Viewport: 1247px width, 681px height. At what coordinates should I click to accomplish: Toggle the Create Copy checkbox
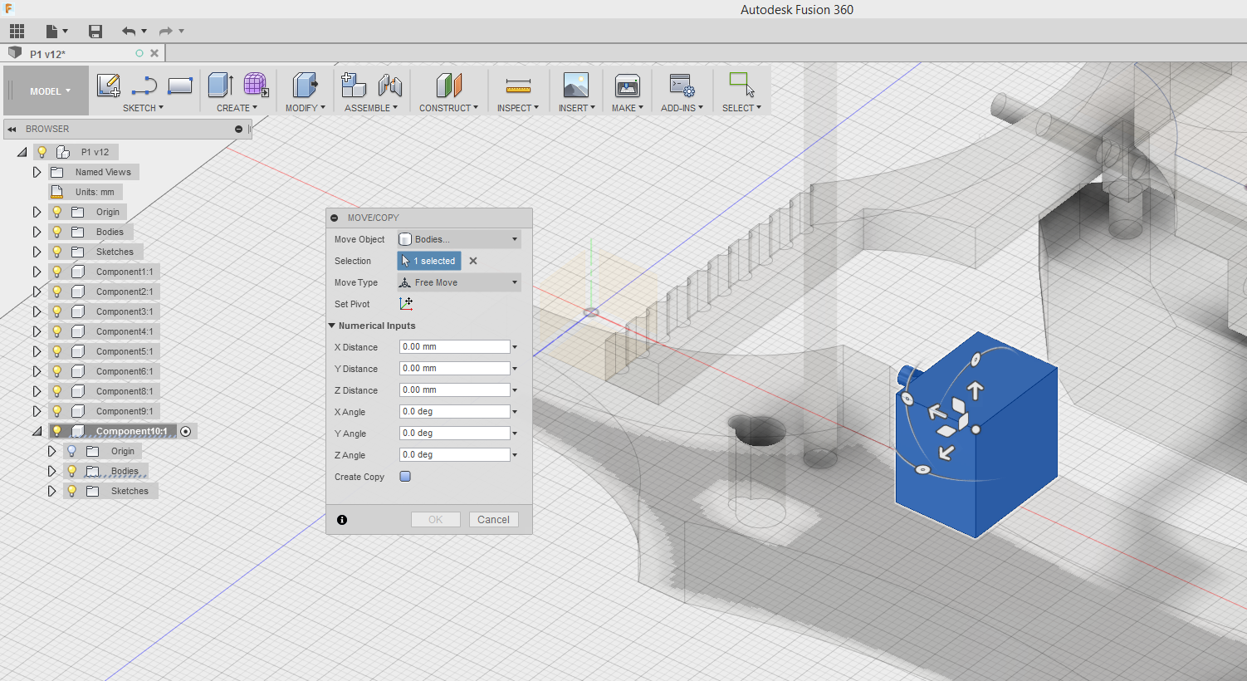(405, 477)
